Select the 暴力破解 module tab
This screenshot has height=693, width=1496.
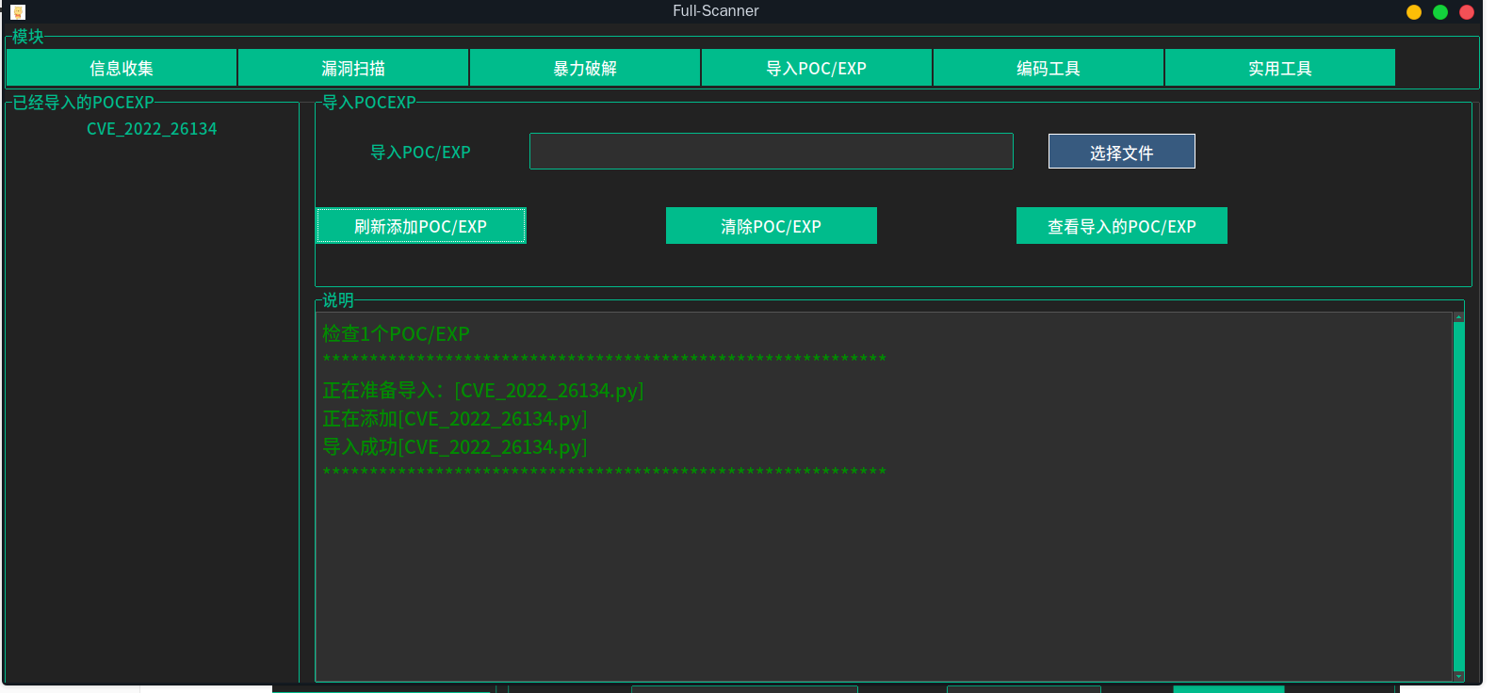click(585, 68)
